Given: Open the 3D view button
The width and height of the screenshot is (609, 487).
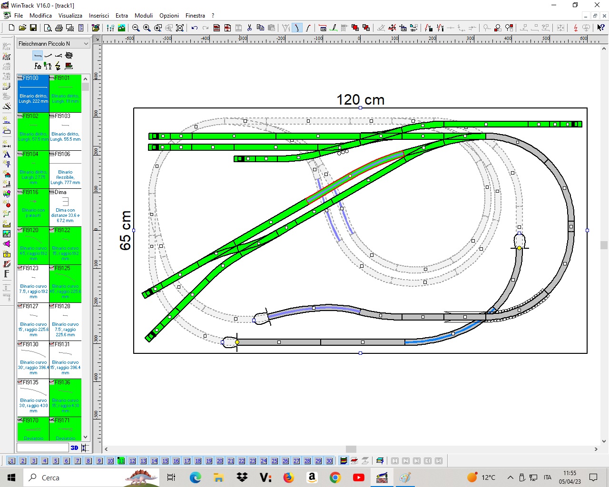Looking at the screenshot, I should pos(74,448).
